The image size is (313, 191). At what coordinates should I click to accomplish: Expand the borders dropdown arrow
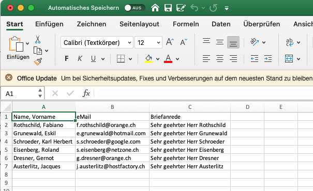[130, 59]
